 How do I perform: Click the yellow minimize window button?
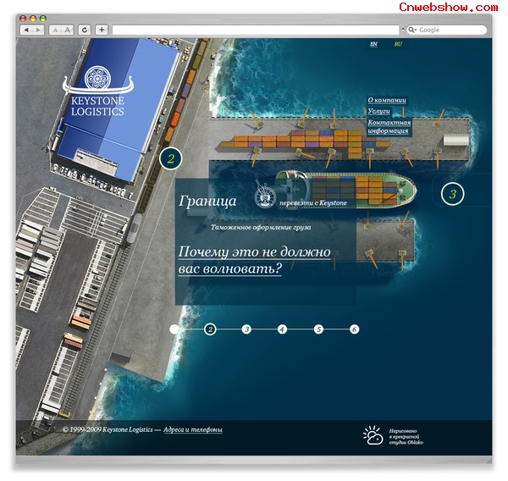33,19
